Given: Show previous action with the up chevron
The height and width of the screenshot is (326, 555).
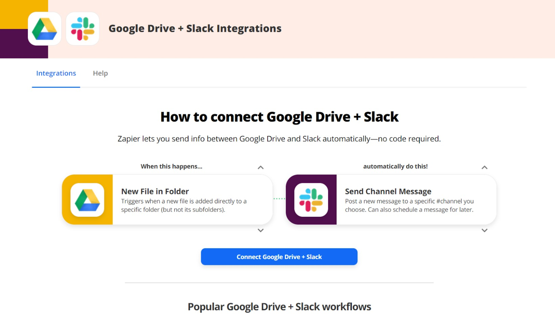Looking at the screenshot, I should (485, 167).
